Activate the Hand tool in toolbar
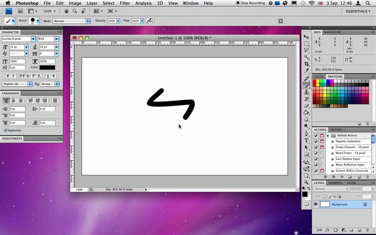This screenshot has height=235, width=376. (x=306, y=176)
